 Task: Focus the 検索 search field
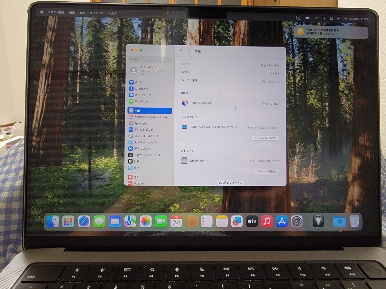tap(151, 59)
